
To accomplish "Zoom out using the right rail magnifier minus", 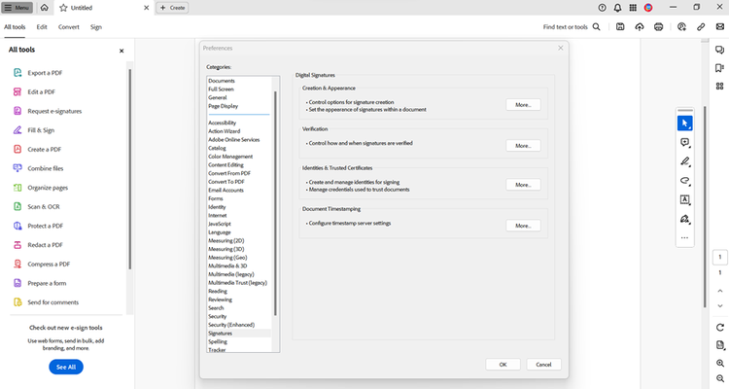I will pos(720,378).
